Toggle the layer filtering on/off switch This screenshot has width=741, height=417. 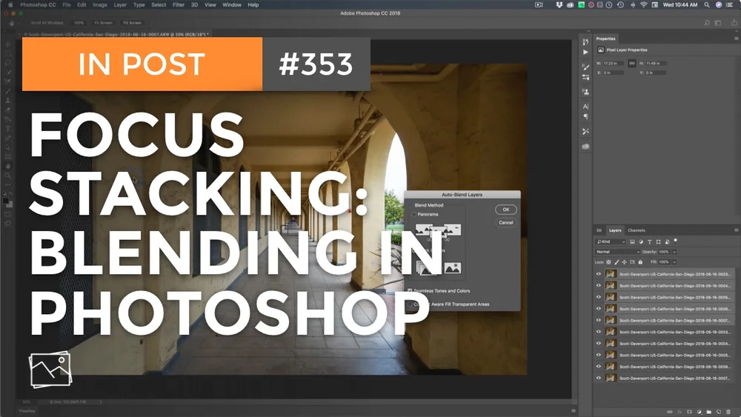coord(675,241)
